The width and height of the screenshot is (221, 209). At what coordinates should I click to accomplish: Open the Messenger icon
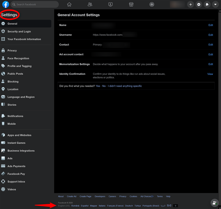pyautogui.click(x=199, y=4)
